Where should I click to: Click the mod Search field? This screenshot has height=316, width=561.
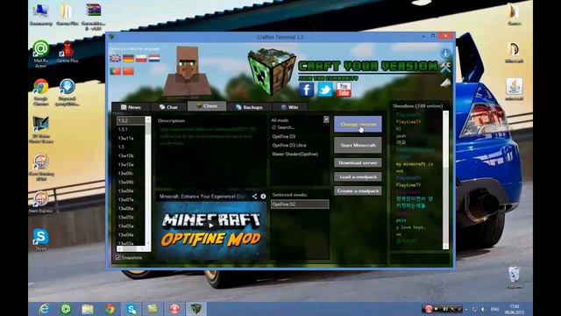pos(300,127)
